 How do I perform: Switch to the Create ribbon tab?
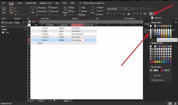coord(19,3)
